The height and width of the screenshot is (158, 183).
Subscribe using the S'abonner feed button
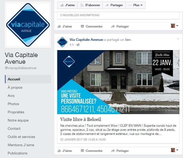point(90,5)
